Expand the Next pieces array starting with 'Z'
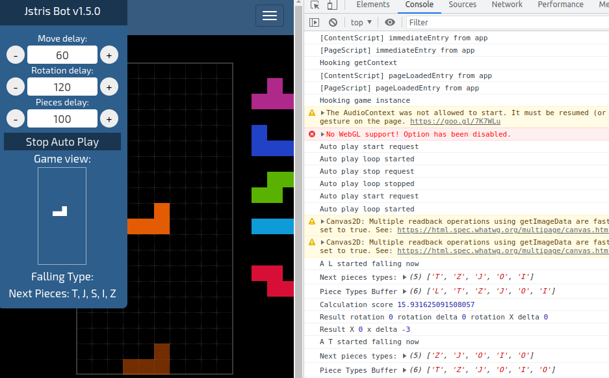This screenshot has width=609, height=378. 404,356
